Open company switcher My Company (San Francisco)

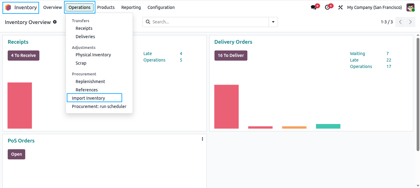374,7
